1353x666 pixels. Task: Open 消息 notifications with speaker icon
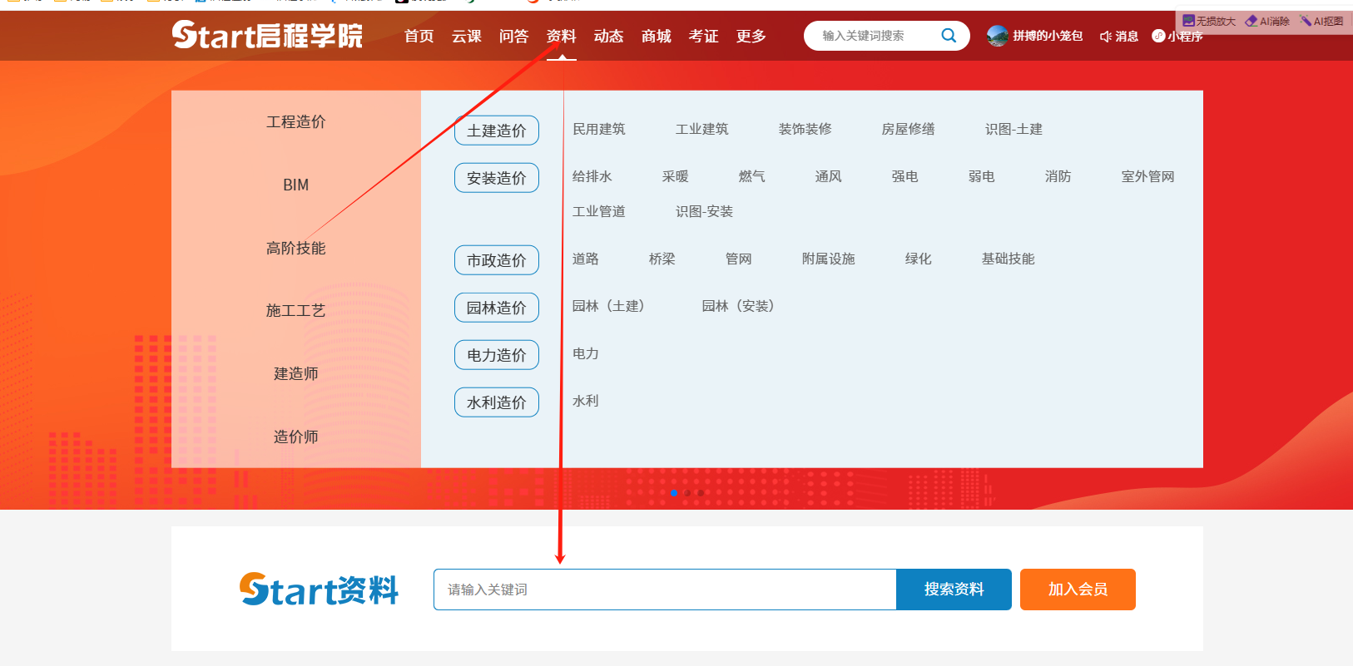click(x=1118, y=37)
